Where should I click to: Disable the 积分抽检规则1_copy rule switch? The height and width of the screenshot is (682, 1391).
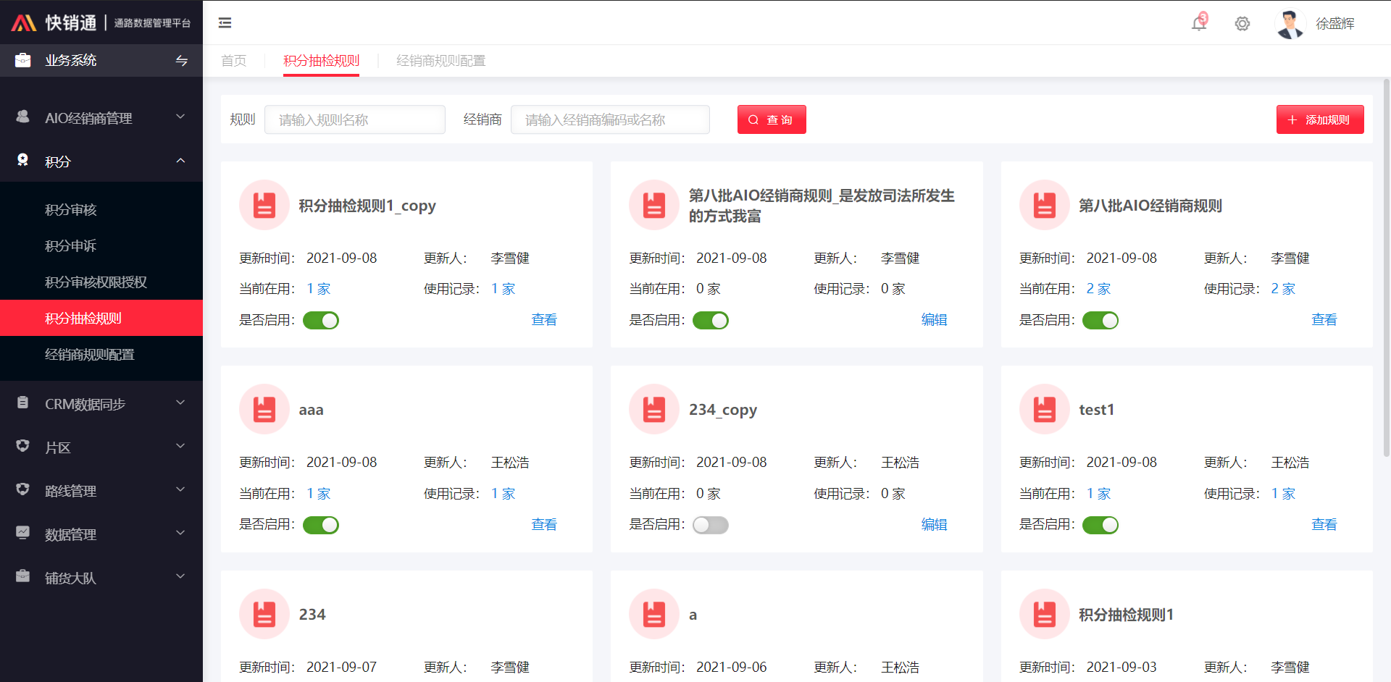pos(321,320)
